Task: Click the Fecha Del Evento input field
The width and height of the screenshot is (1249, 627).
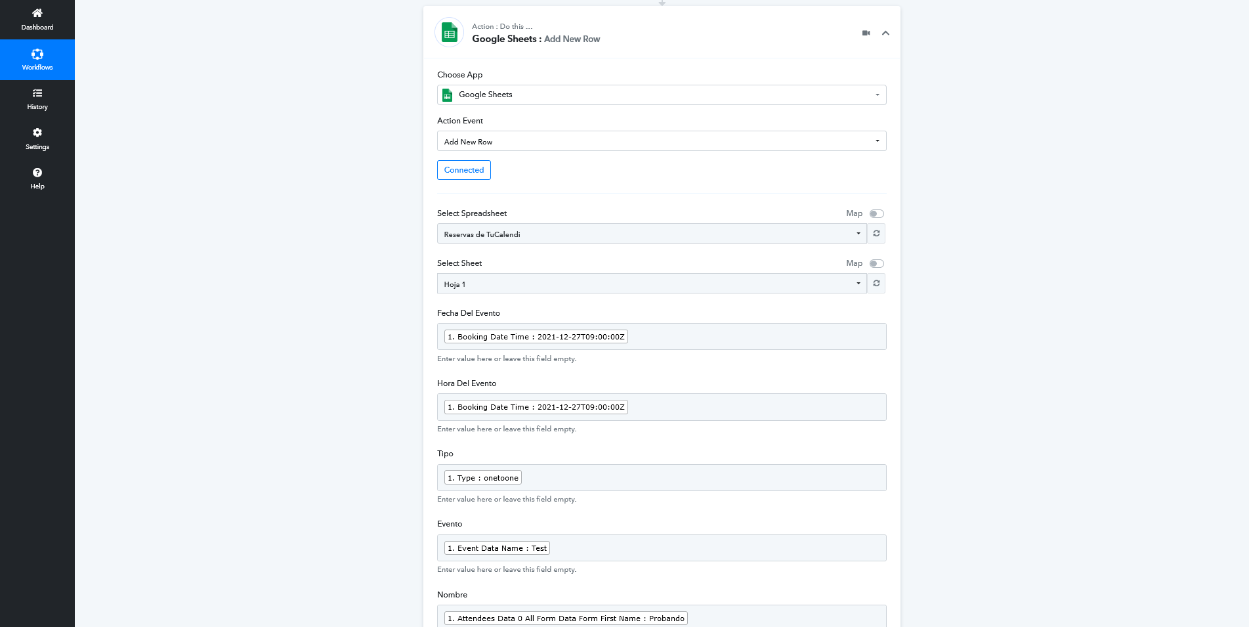Action: click(x=662, y=337)
